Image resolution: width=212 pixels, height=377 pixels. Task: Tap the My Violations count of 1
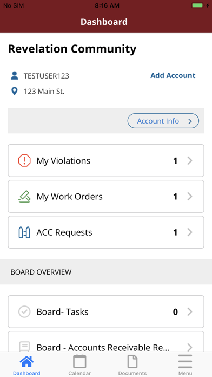pos(175,161)
